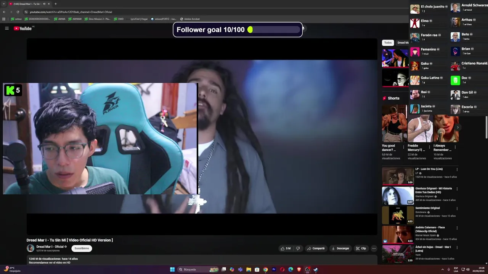488x274 pixels.
Task: Open the LyricFind Hogar bookmark
Action: 137,19
